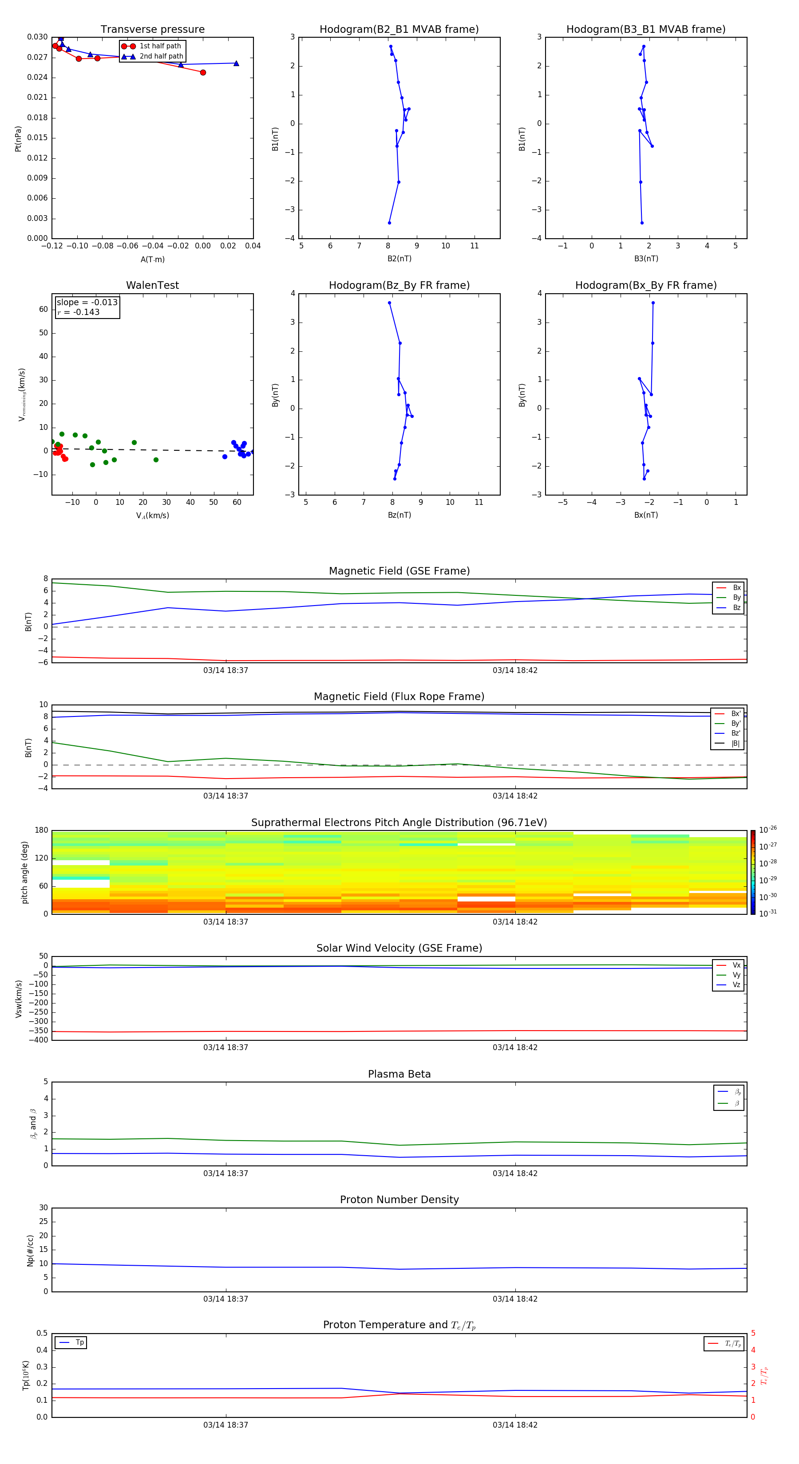Select the WalenTest slope and r annotation box
This screenshot has height=1464, width=799.
click(x=87, y=307)
